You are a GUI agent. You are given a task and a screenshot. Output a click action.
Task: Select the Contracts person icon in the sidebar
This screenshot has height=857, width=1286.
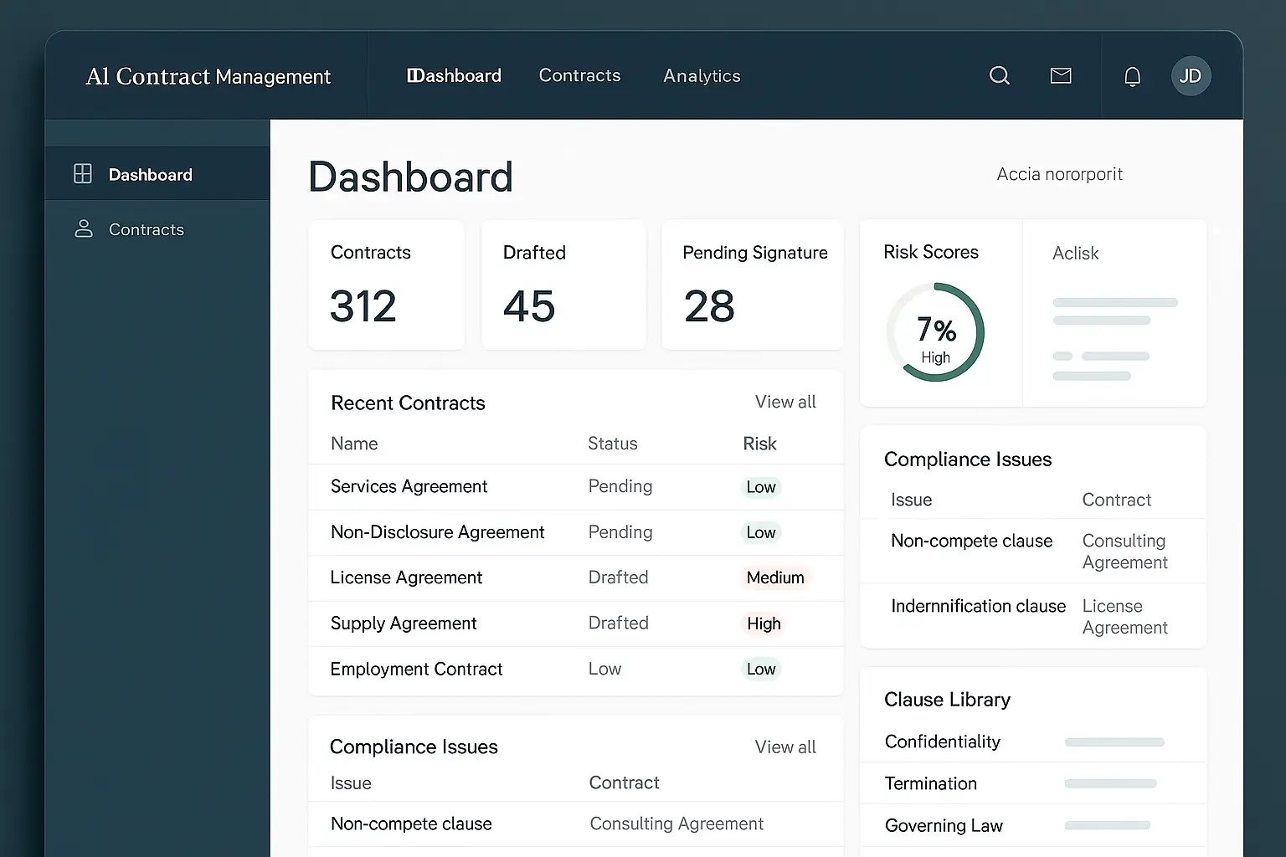coord(83,228)
